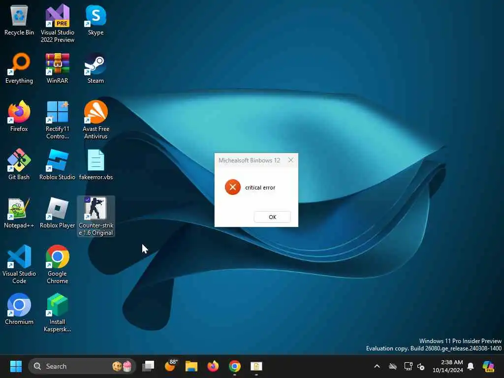Image resolution: width=504 pixels, height=378 pixels.
Task: Open File Explorer from the taskbar
Action: [191, 366]
